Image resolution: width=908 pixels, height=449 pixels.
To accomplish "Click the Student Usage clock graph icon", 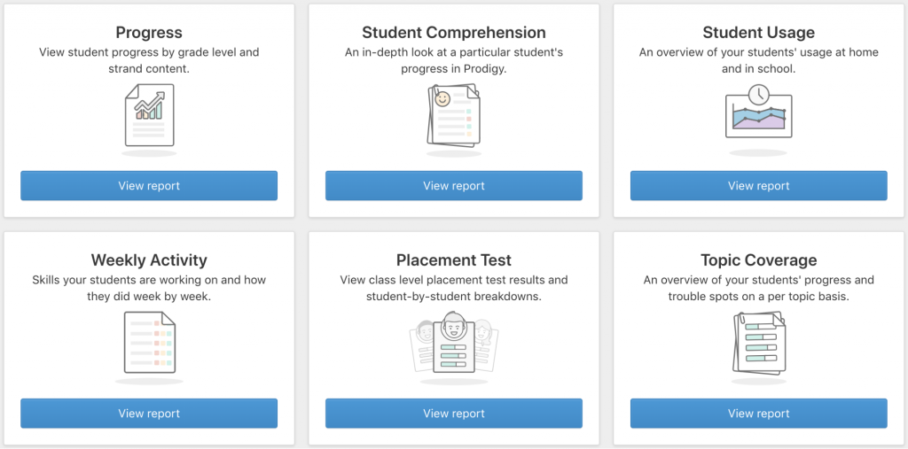I will (758, 112).
